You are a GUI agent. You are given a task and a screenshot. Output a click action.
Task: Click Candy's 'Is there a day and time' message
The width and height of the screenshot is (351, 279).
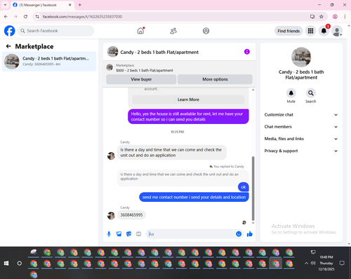pos(172,152)
